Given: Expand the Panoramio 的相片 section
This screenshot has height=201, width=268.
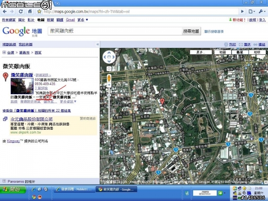Looking at the screenshot, I should point(4,181).
